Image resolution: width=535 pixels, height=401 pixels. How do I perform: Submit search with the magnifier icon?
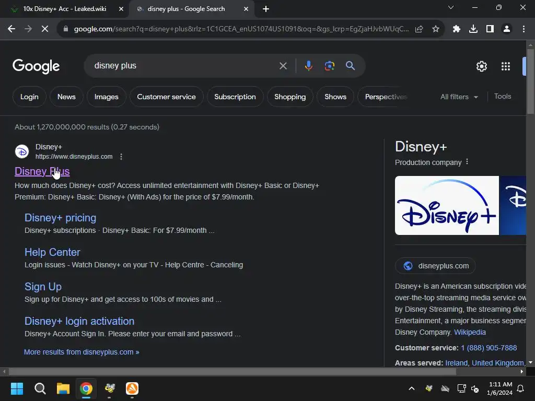[350, 65]
